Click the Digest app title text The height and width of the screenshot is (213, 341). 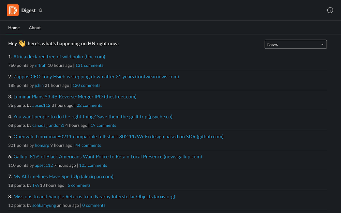[29, 11]
